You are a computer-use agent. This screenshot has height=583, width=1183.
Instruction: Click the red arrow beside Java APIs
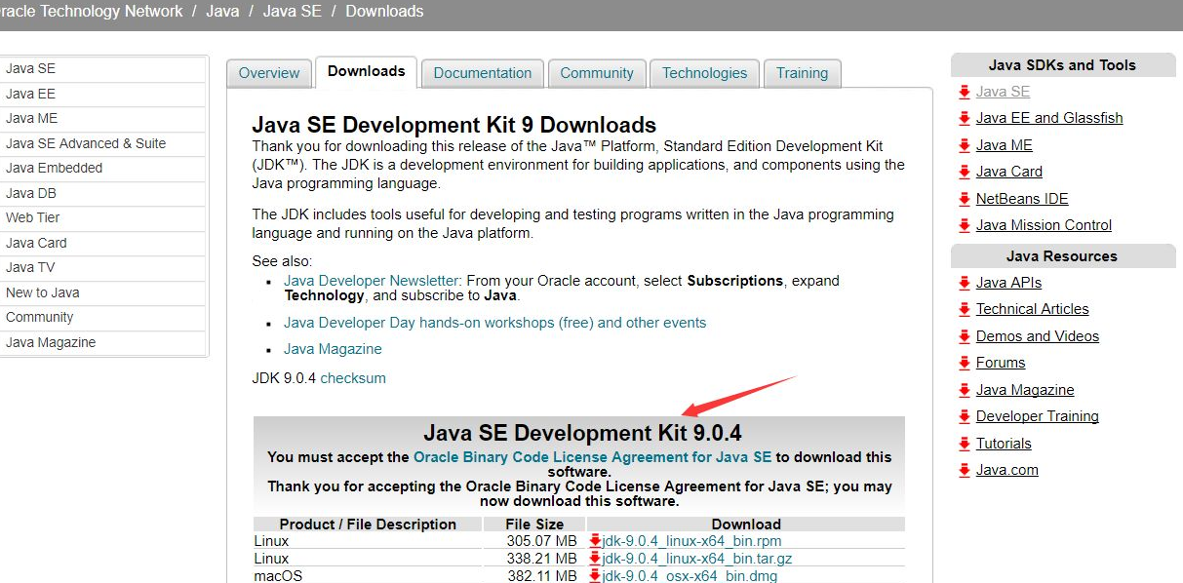click(x=964, y=283)
